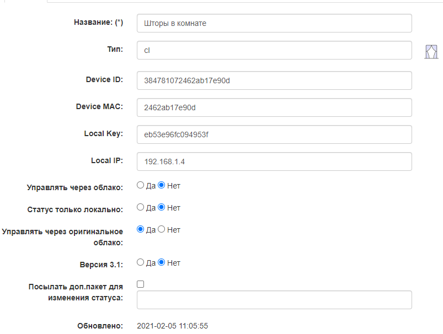This screenshot has width=443, height=334.
Task: Enable "Да" for Управлять через оригинальное облако
Action: point(140,230)
